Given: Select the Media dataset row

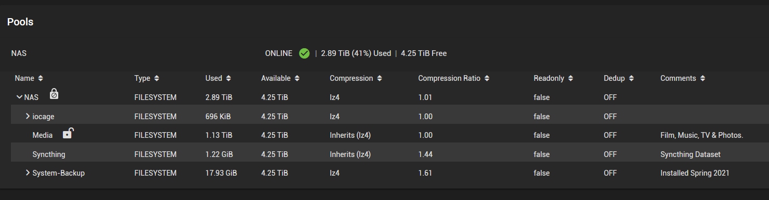Looking at the screenshot, I should (x=390, y=135).
